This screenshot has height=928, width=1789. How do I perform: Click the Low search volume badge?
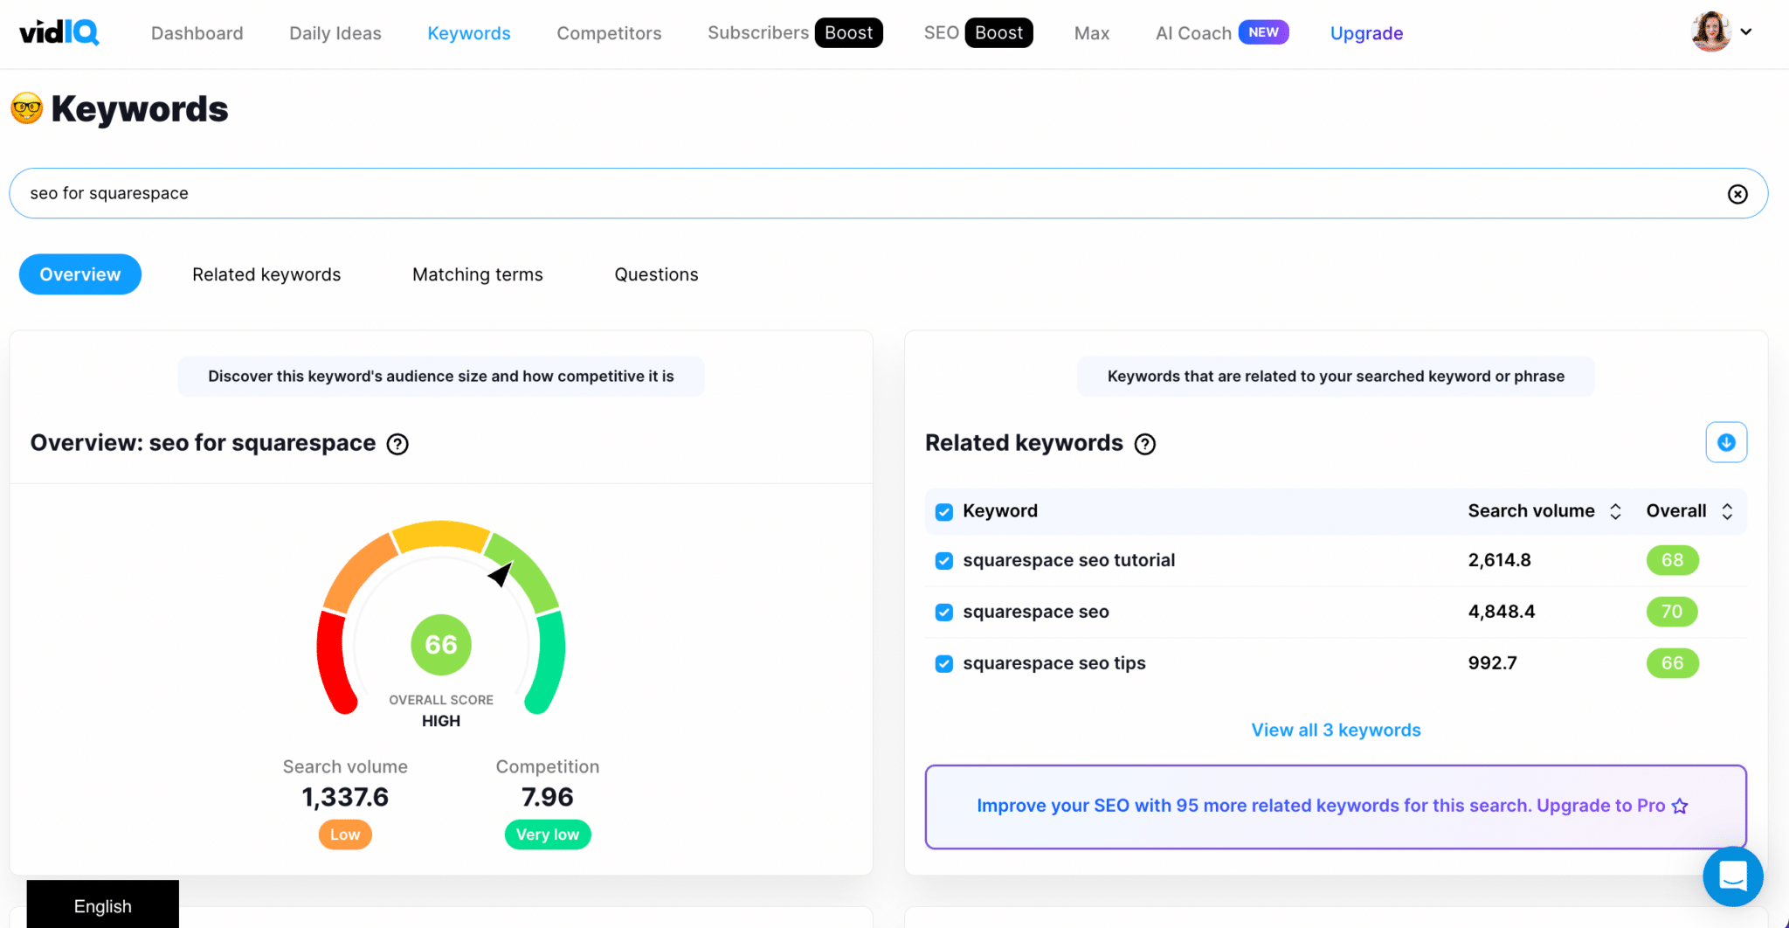345,835
